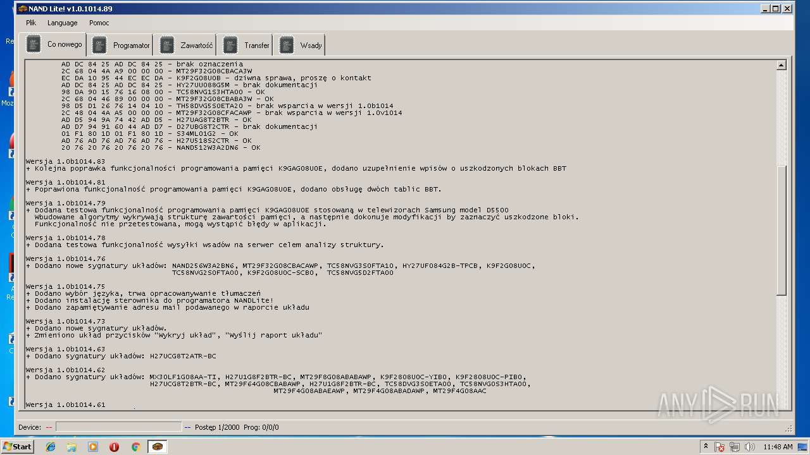Click the Wersja 1.0b1014.75 heading
Viewport: 810px width, 455px height.
[66, 287]
